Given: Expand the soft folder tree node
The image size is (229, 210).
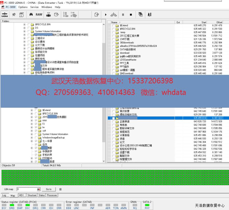Looking at the screenshot, I should [32, 131].
